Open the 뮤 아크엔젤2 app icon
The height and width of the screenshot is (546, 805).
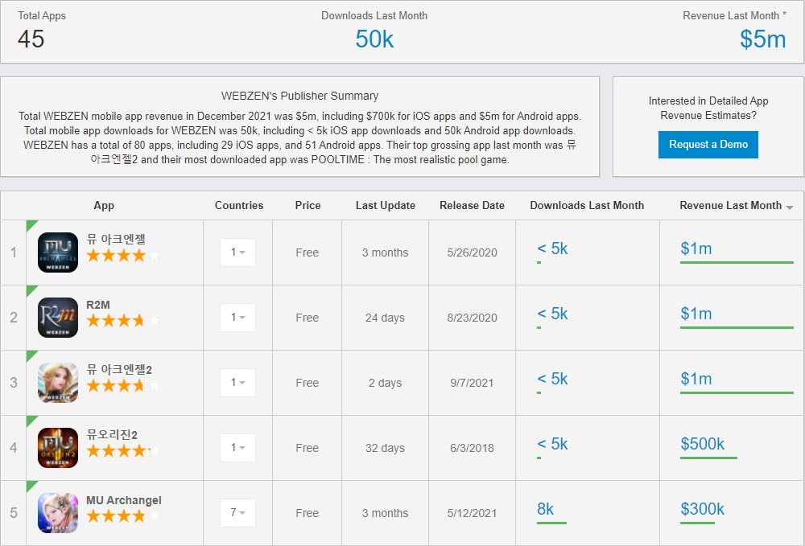click(58, 383)
